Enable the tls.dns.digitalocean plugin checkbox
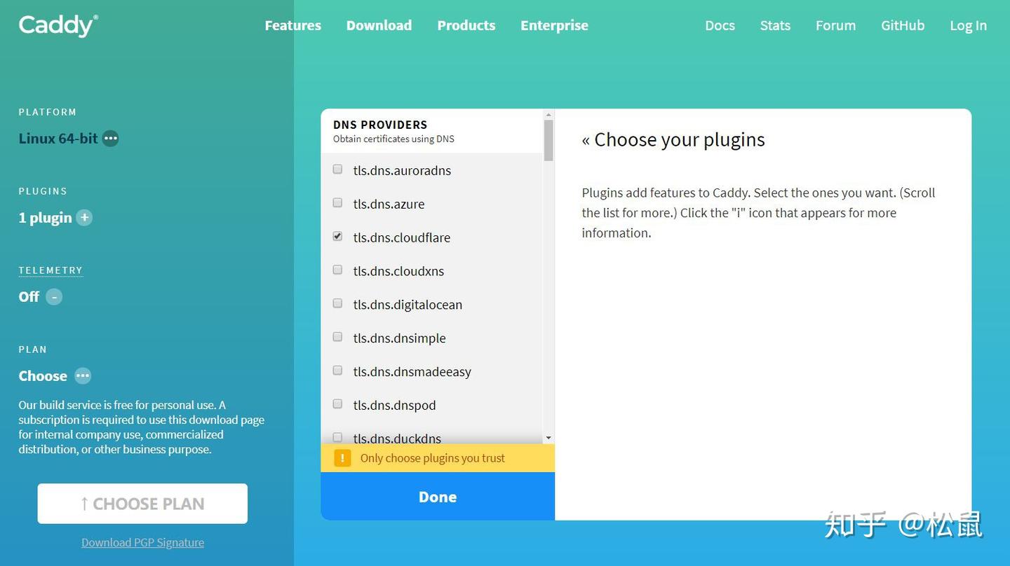 337,303
